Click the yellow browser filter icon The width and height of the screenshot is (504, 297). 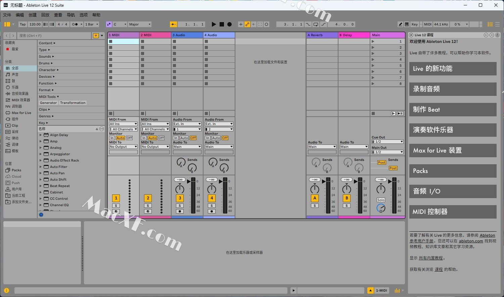point(96,36)
